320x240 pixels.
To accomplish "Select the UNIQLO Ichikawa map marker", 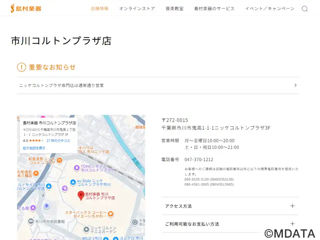I will pyautogui.click(x=116, y=238).
